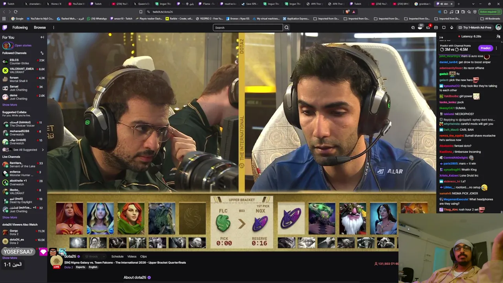Screen dimensions: 503x283
Task: Click the Bits crown icon
Action: pos(452,28)
